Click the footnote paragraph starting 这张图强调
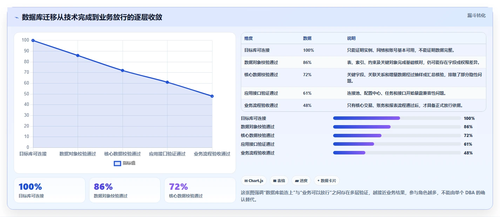This screenshot has height=217, width=500. click(363, 196)
